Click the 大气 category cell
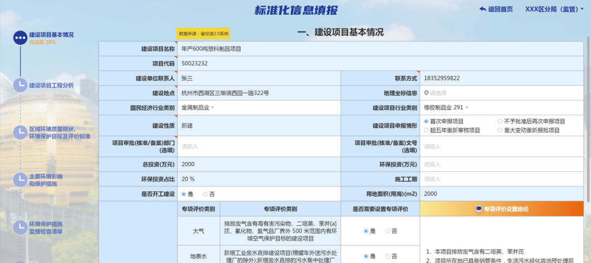Viewport: 591px width, 263px height. click(x=198, y=231)
